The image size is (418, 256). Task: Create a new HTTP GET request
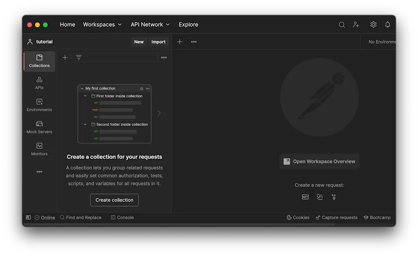(305, 196)
